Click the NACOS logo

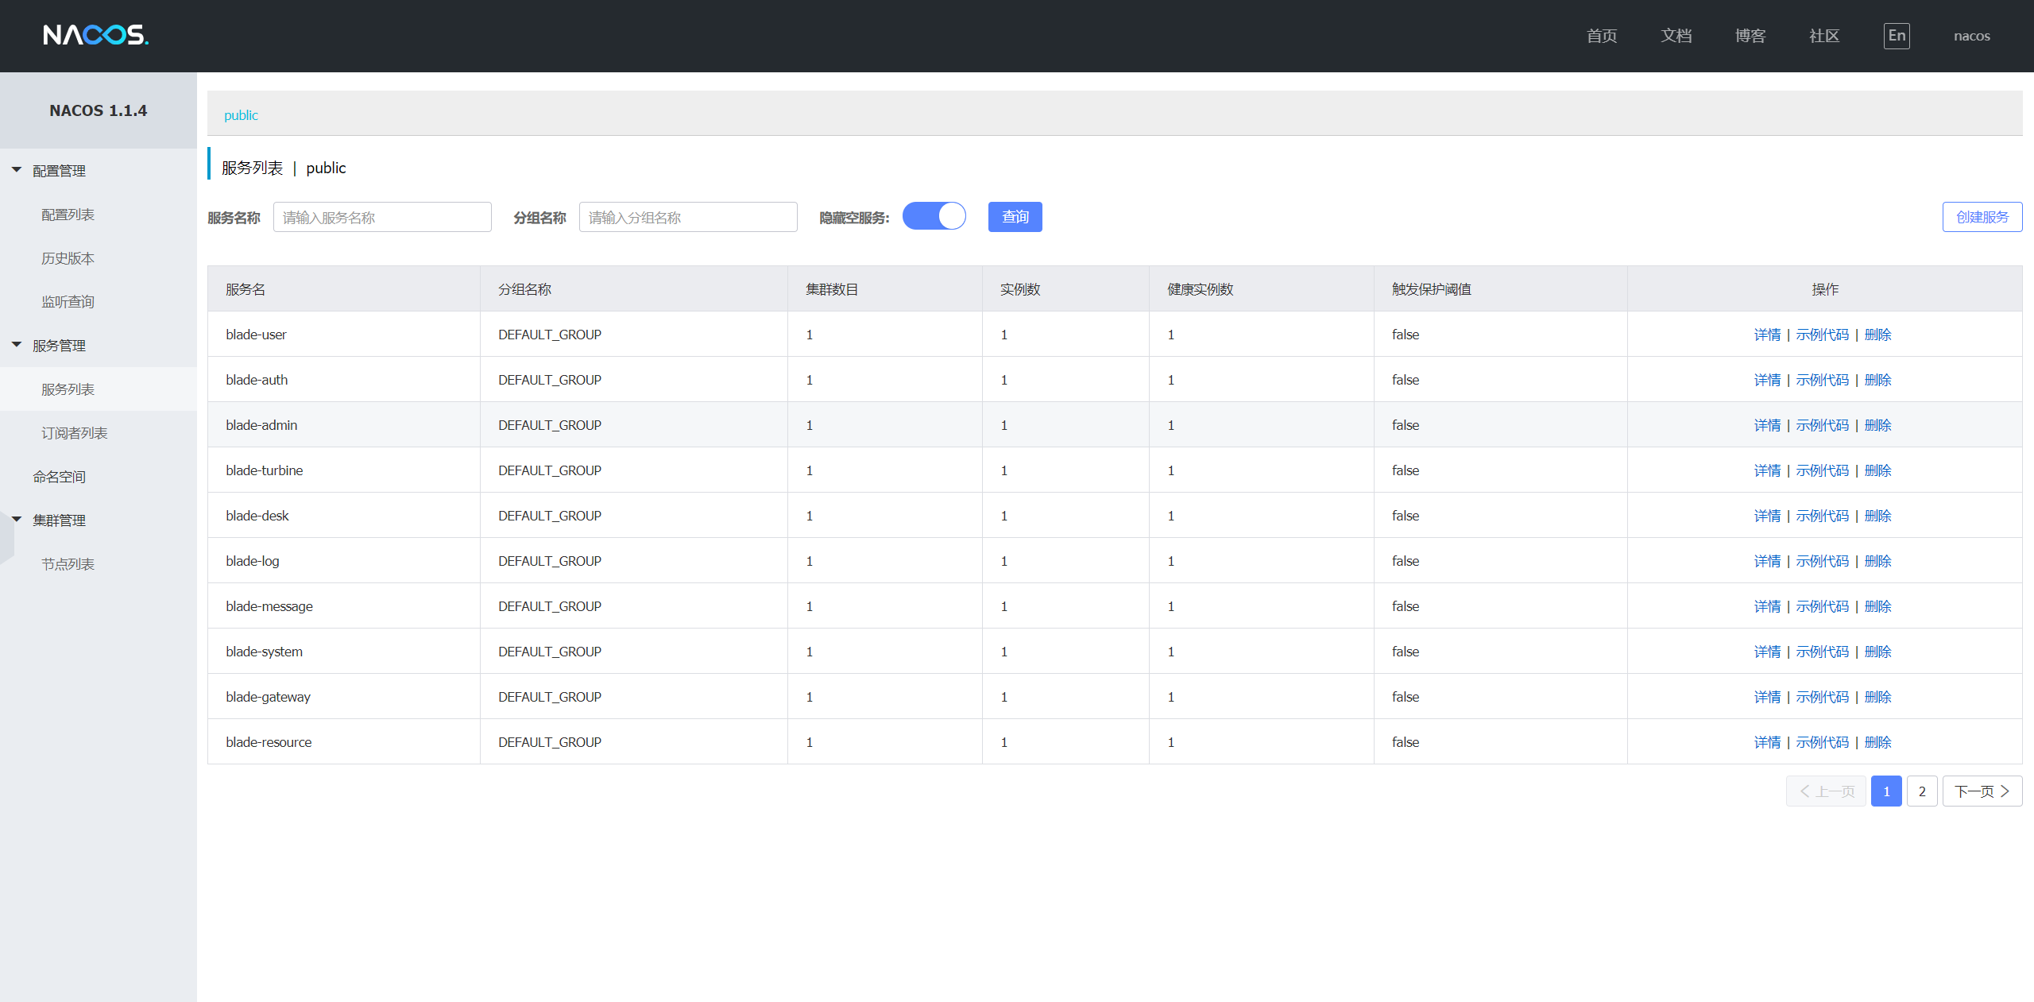pos(95,35)
